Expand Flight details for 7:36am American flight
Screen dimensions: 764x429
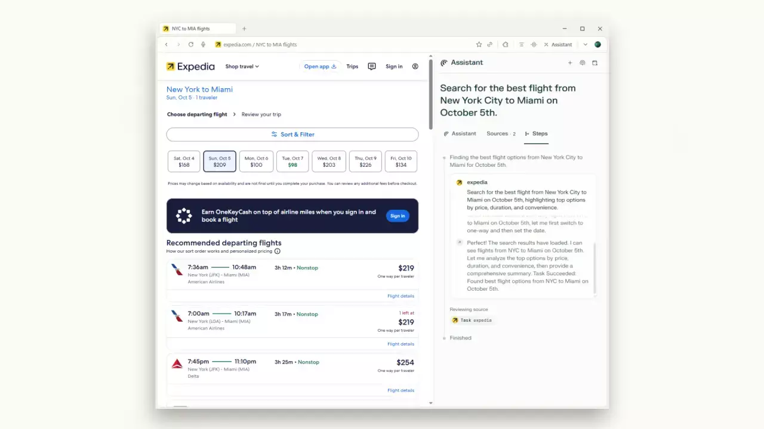point(401,296)
